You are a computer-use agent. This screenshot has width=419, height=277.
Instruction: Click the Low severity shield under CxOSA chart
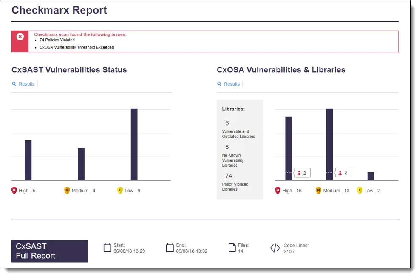point(359,191)
